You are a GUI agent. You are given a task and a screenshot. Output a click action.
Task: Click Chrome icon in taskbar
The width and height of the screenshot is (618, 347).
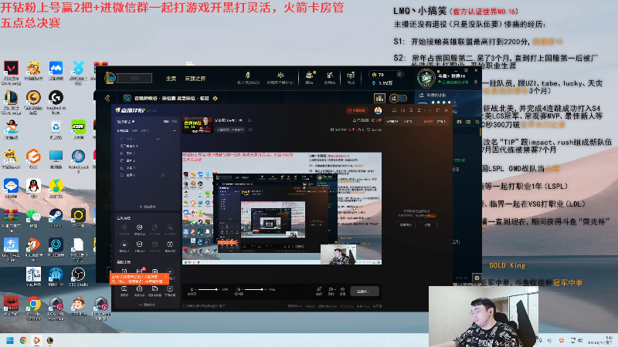(x=23, y=340)
